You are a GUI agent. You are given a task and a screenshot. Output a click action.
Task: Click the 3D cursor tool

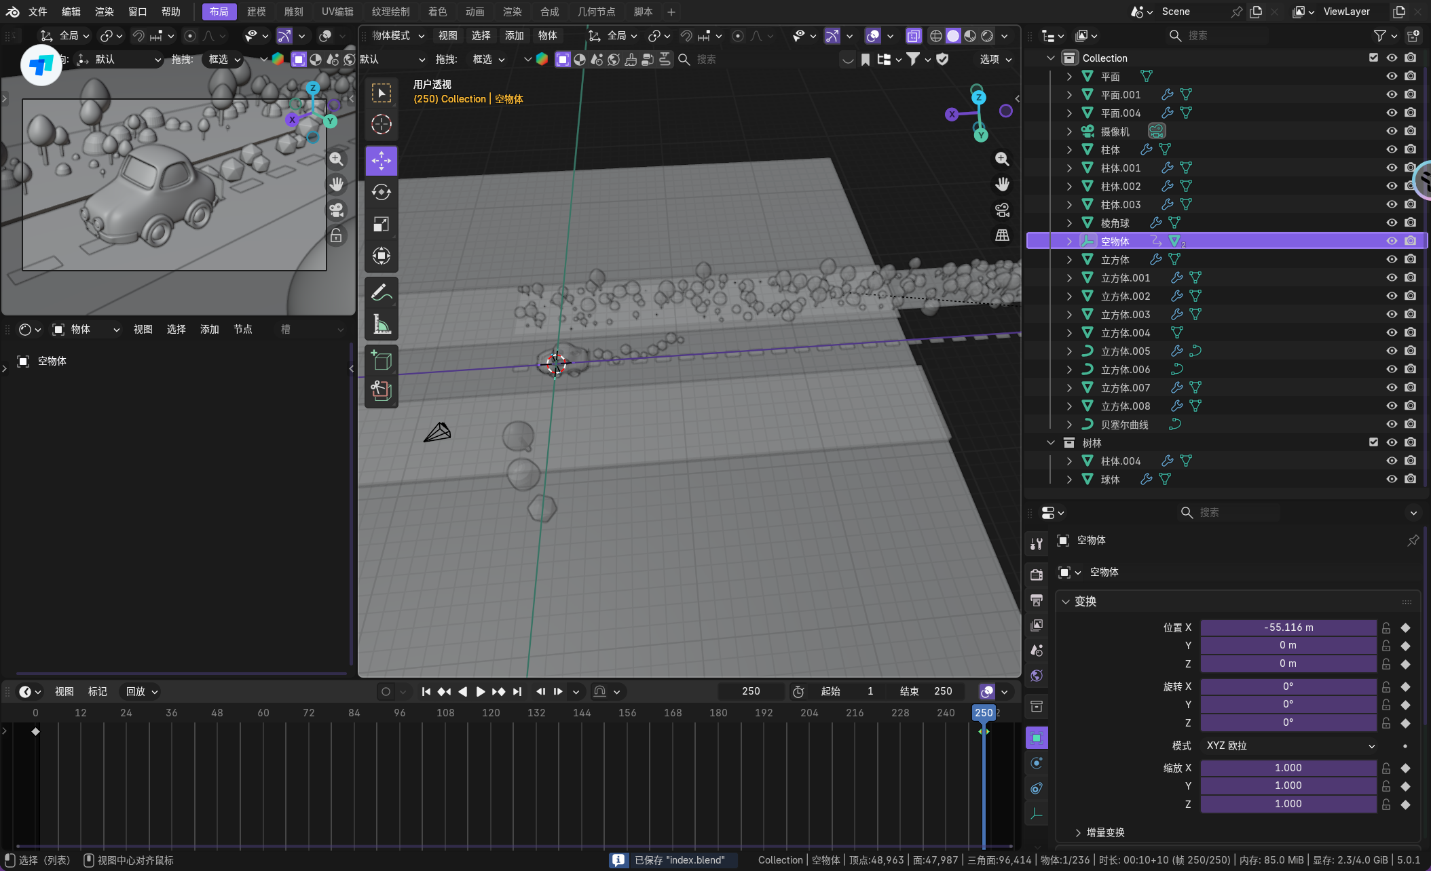(x=381, y=124)
